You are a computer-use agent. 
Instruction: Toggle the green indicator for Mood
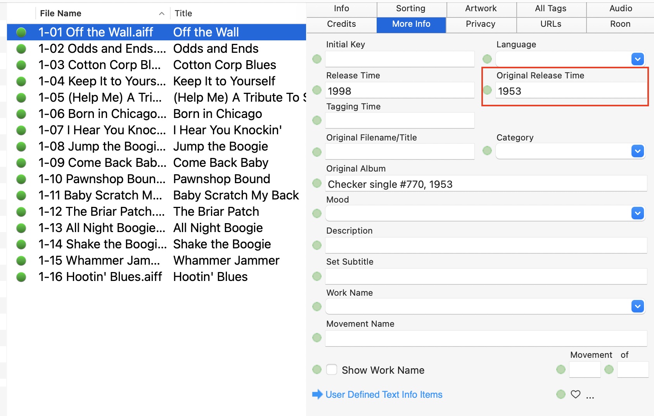click(317, 213)
